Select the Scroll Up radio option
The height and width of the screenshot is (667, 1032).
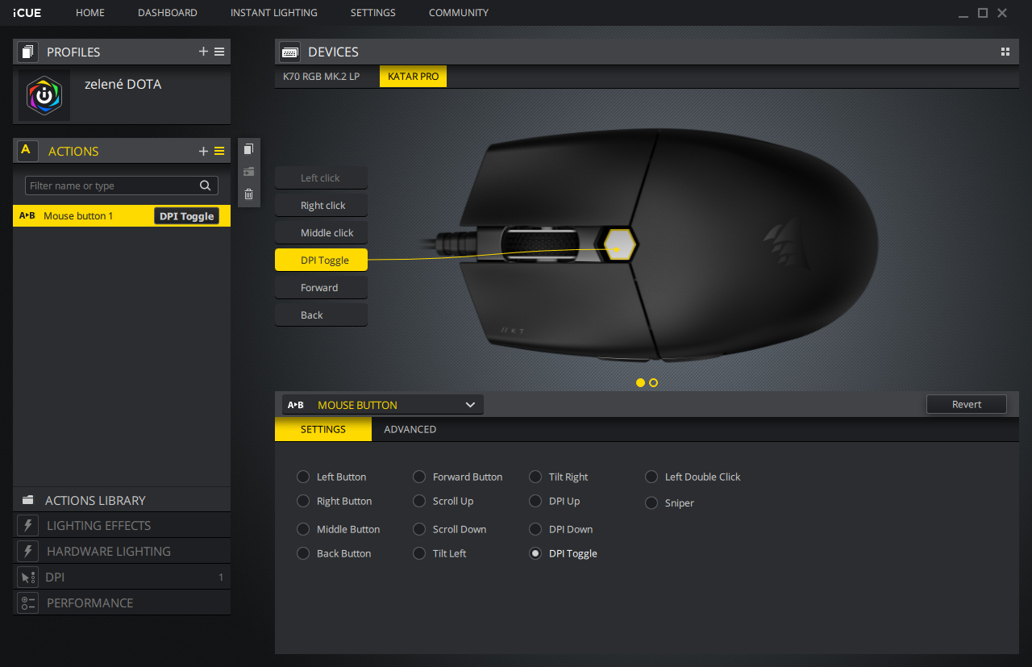419,501
